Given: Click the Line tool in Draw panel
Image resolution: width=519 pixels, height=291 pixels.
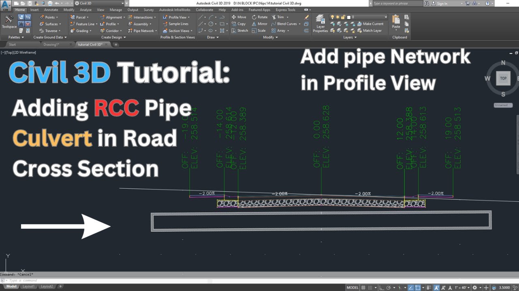Looking at the screenshot, I should coord(201,17).
